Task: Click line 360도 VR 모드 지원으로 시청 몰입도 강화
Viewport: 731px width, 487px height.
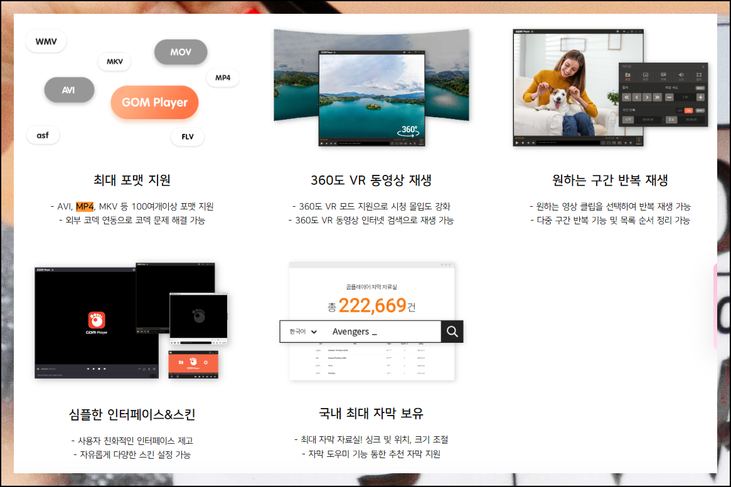Action: click(371, 206)
